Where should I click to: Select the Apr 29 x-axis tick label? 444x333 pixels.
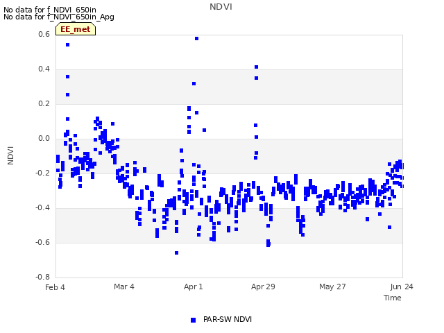(263, 287)
